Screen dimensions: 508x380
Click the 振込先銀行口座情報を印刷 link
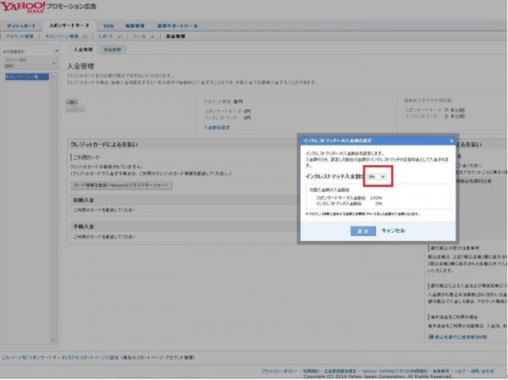point(461,337)
